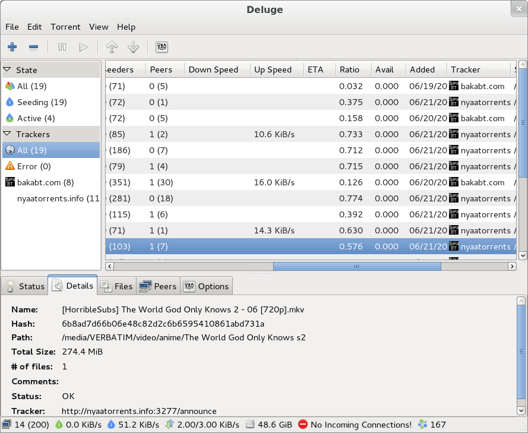Select the torrent with 16.0 KiB/s upload
Image resolution: width=528 pixels, height=433 pixels.
(311, 182)
